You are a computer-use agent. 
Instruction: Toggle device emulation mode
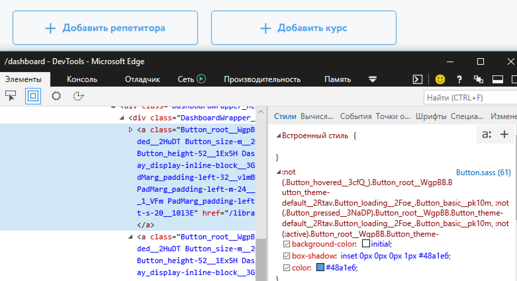tap(33, 96)
